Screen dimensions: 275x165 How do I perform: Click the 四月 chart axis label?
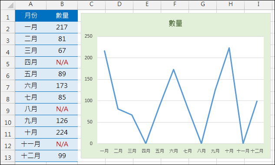click(x=146, y=151)
